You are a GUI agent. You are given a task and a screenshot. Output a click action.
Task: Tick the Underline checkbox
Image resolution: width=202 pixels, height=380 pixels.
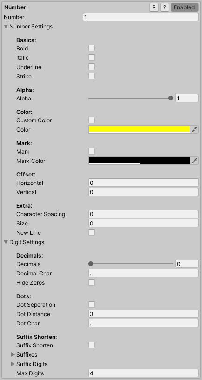[x=92, y=67]
